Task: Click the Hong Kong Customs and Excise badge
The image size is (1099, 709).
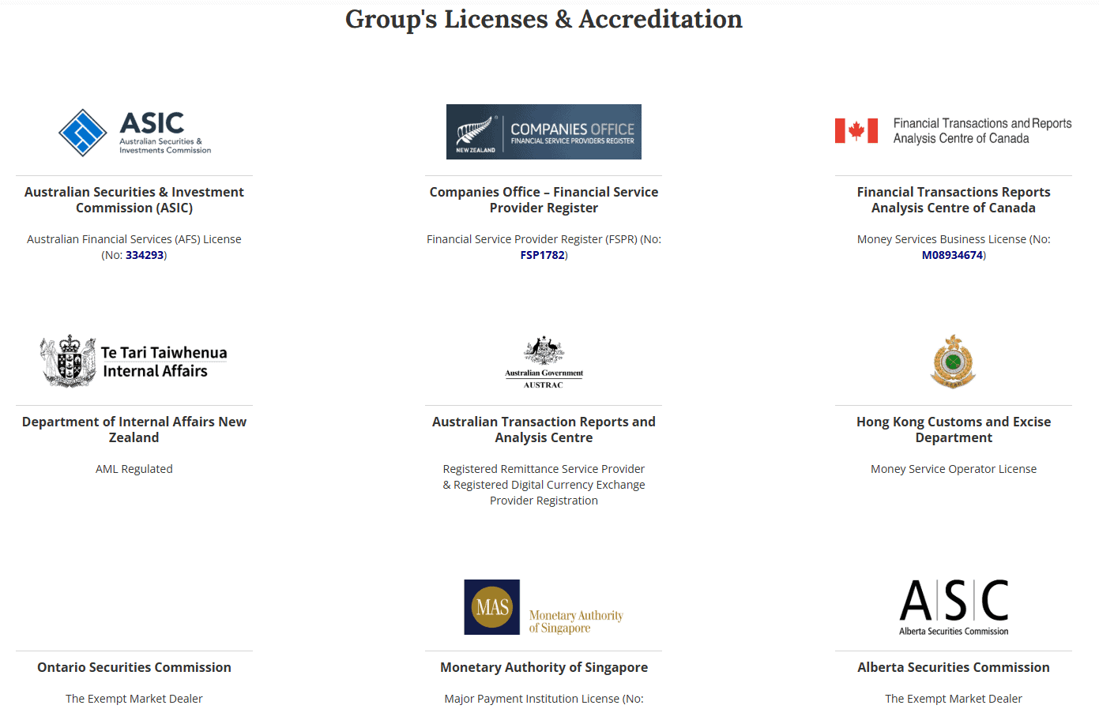Action: [953, 361]
